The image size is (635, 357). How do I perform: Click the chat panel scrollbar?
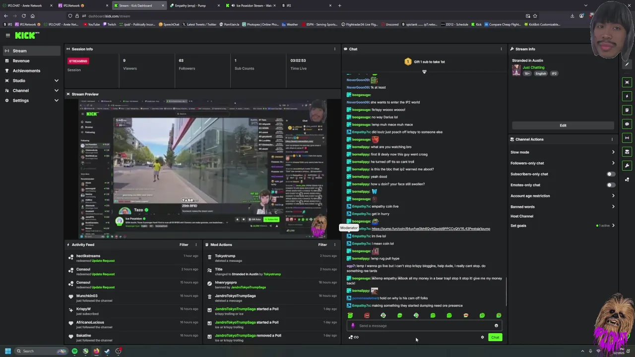(506, 292)
